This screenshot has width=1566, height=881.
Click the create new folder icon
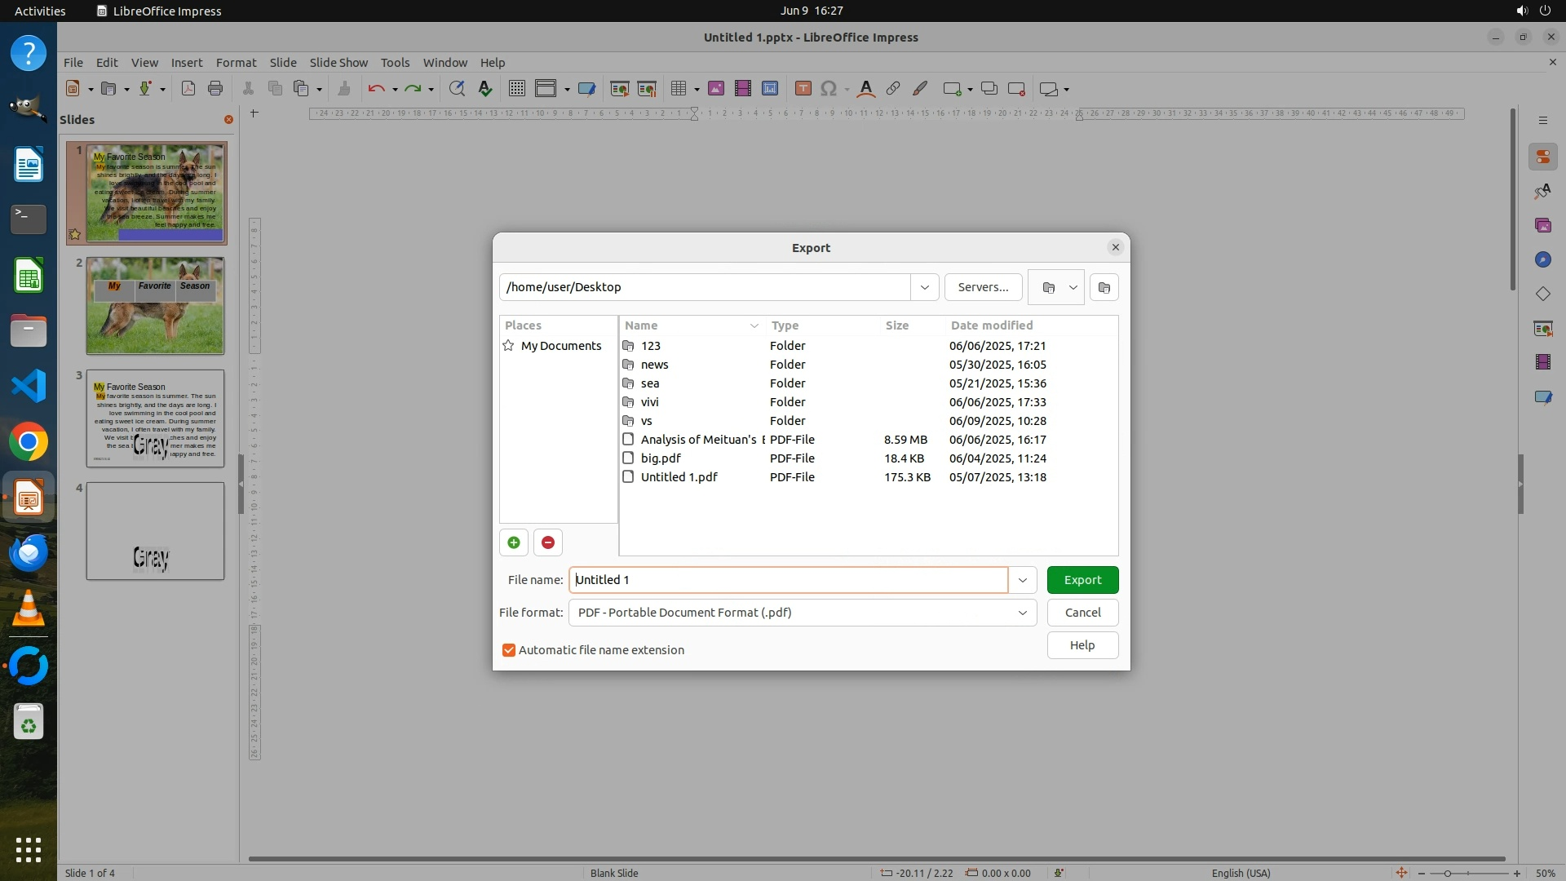coord(1104,287)
